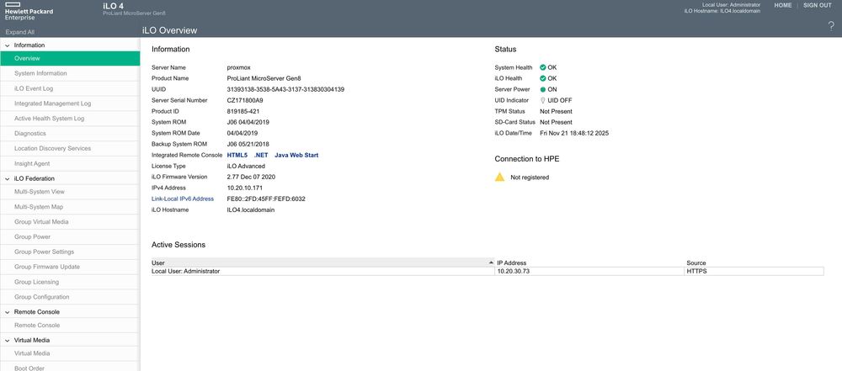The image size is (842, 371).
Task: Click the iLO Health green OK icon
Action: coord(543,78)
